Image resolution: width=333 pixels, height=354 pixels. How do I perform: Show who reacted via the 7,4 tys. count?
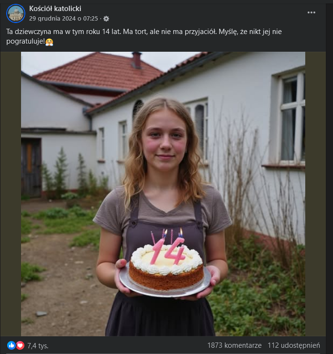pos(38,345)
